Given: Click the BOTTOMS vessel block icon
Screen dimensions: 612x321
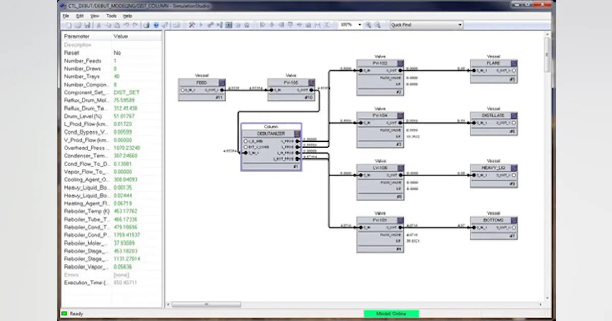Looking at the screenshot, I should point(514,220).
